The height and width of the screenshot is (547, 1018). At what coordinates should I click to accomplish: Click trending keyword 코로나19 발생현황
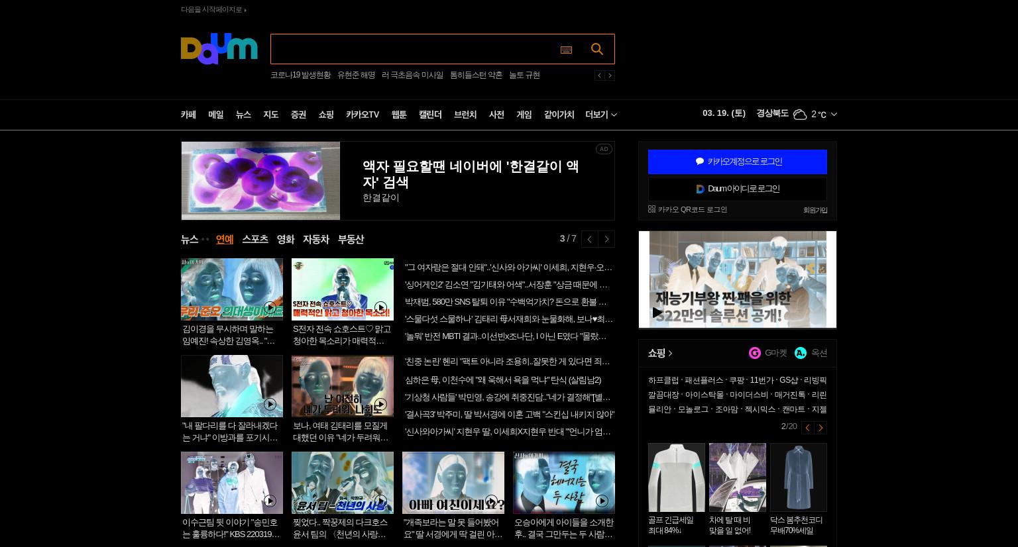[300, 75]
